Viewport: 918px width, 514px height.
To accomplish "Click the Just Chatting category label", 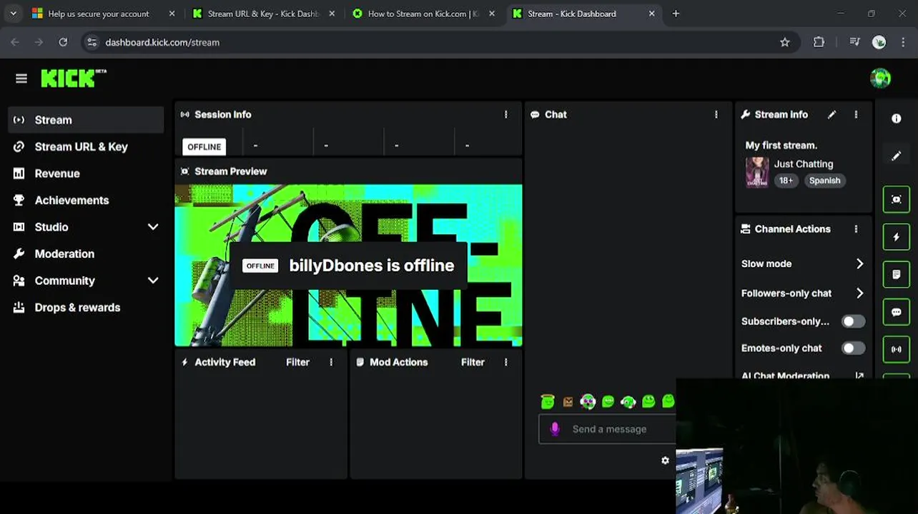I will 803,163.
